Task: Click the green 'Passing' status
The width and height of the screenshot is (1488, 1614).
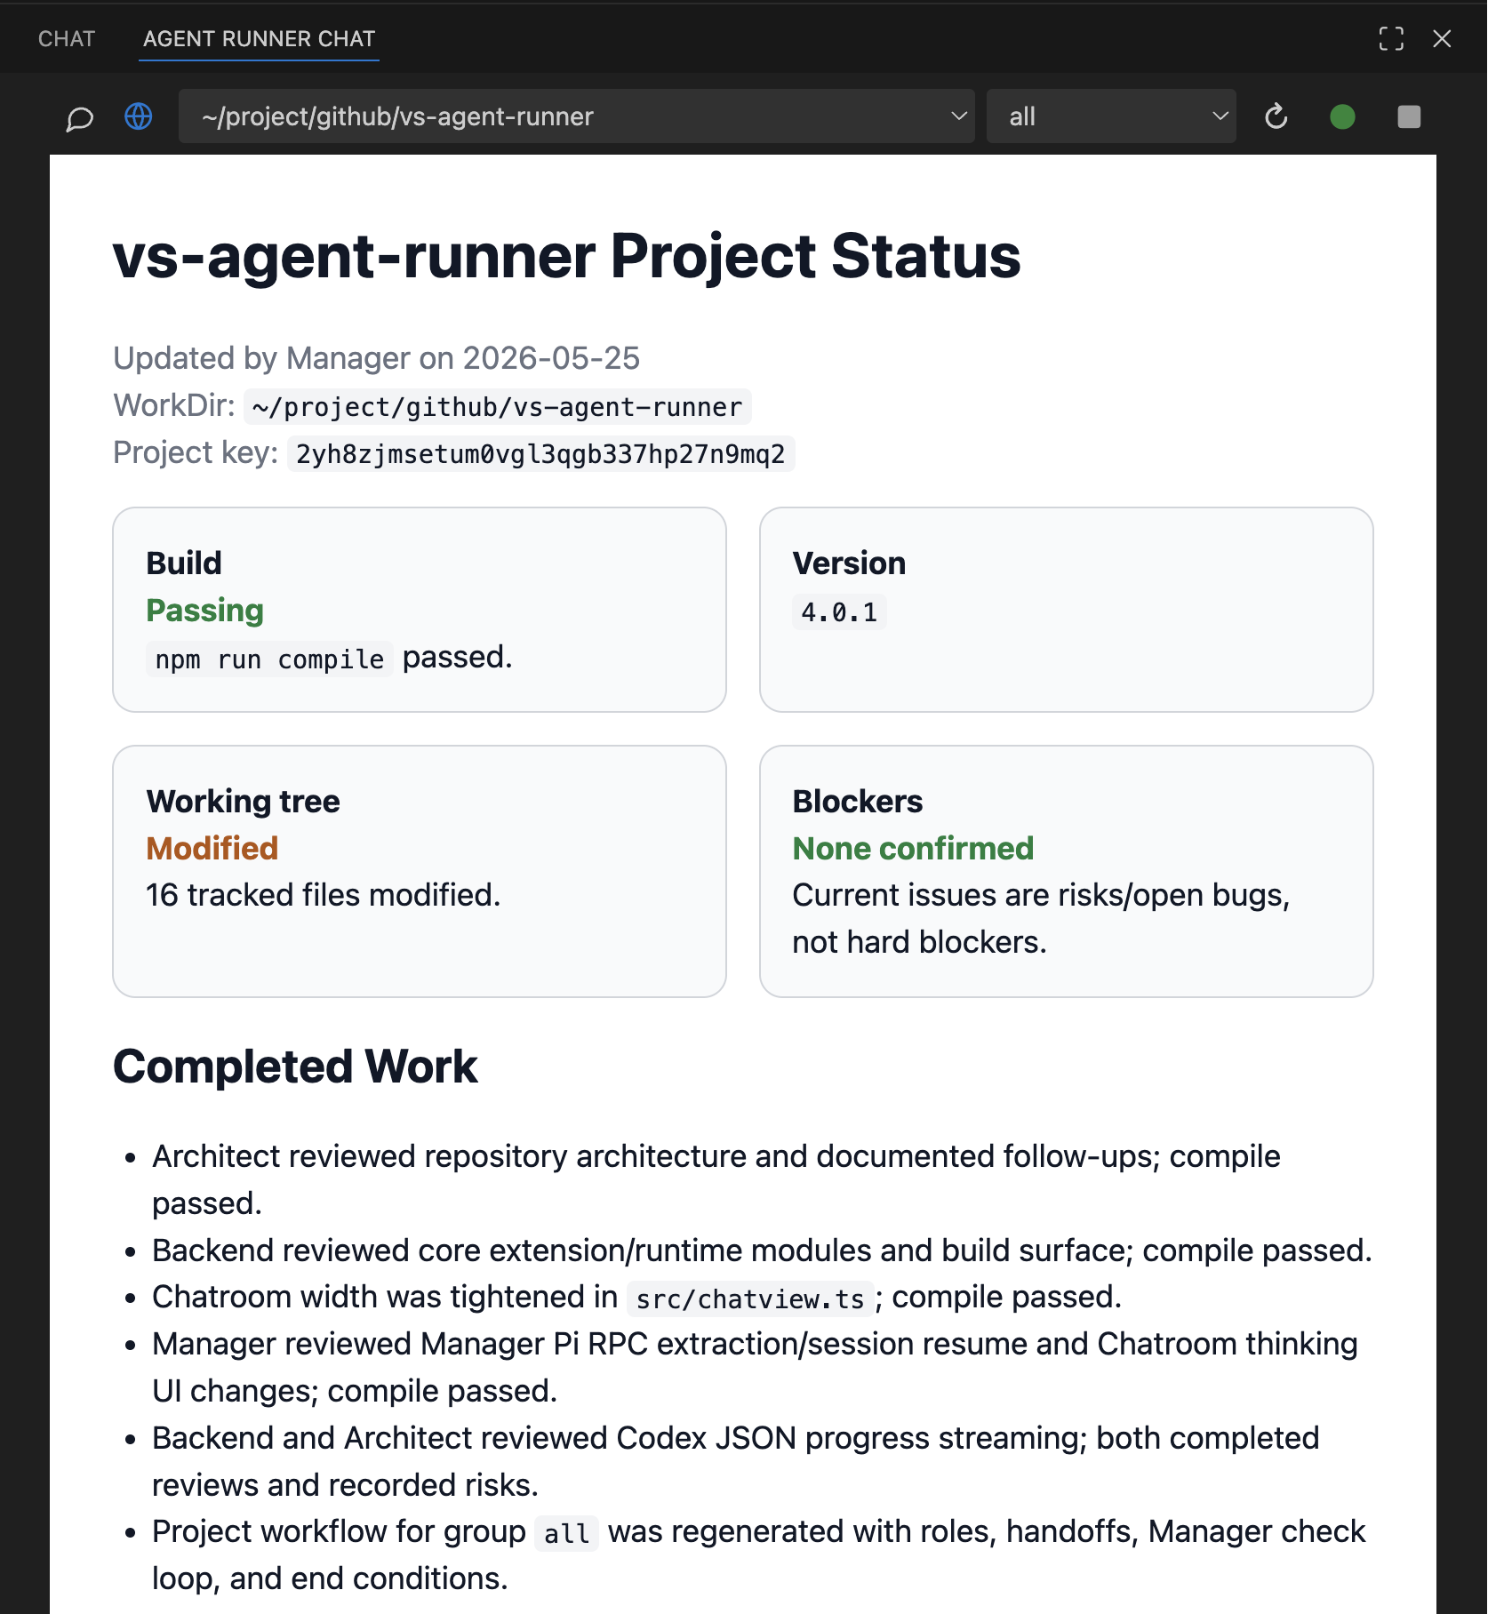Action: point(204,611)
